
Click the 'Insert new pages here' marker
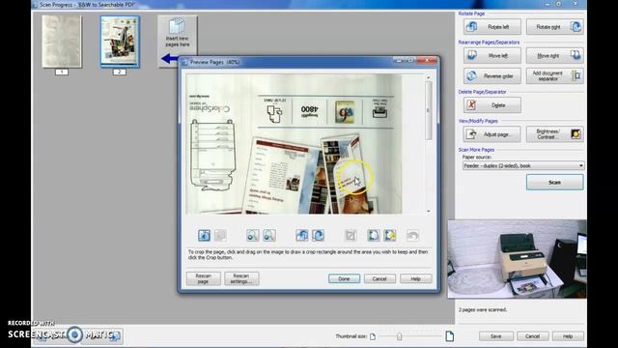[177, 41]
